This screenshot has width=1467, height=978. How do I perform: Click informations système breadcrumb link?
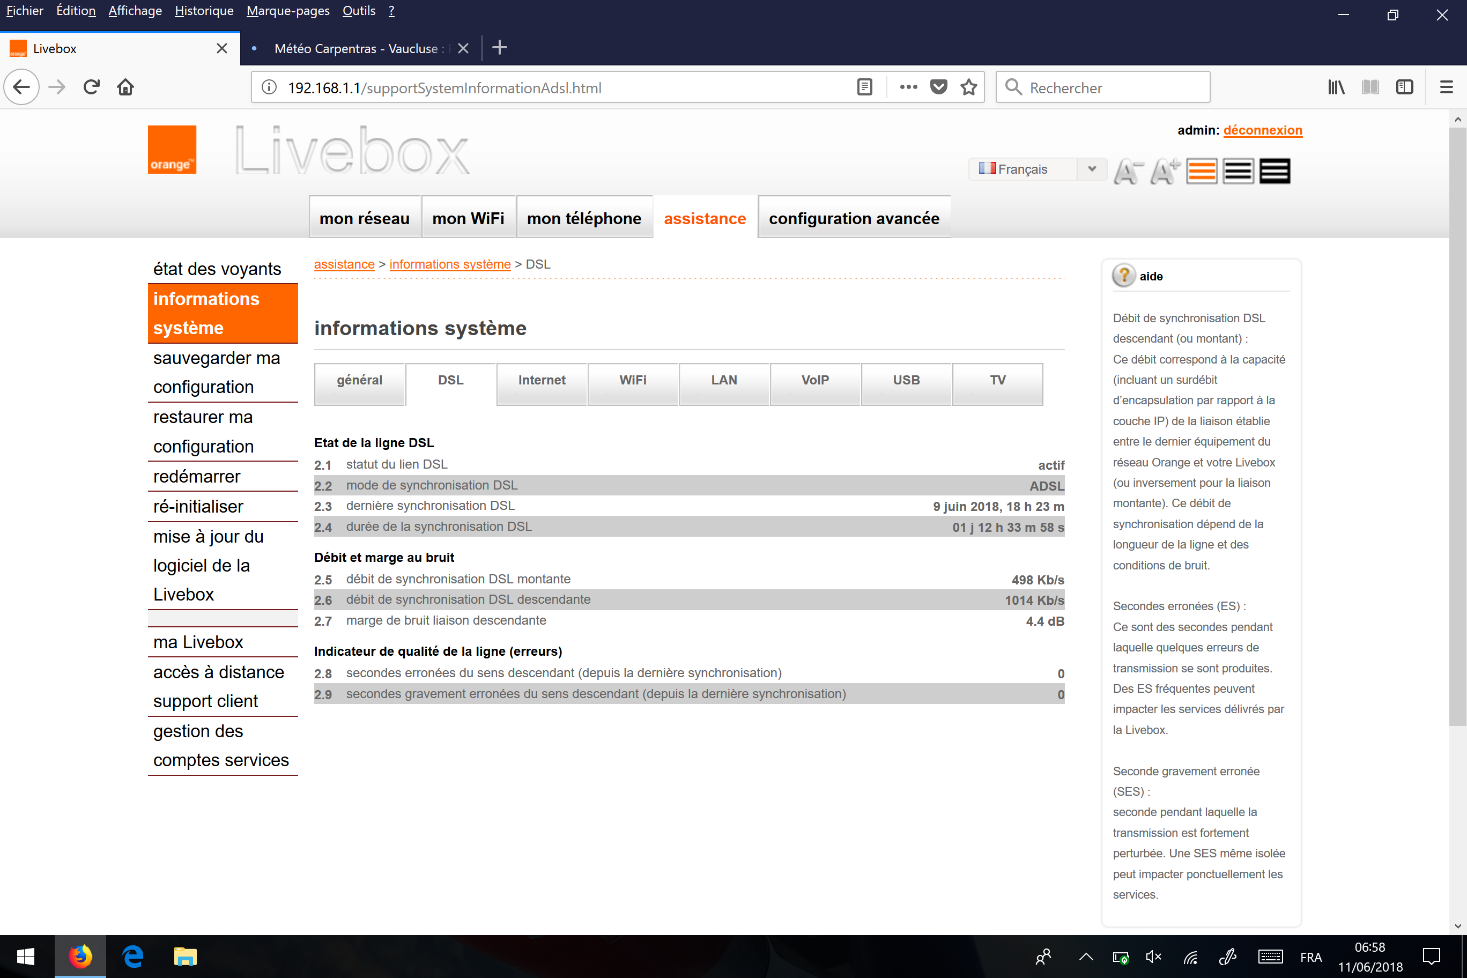click(x=450, y=264)
